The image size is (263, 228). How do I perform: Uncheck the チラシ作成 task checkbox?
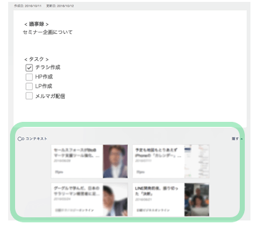(29, 68)
